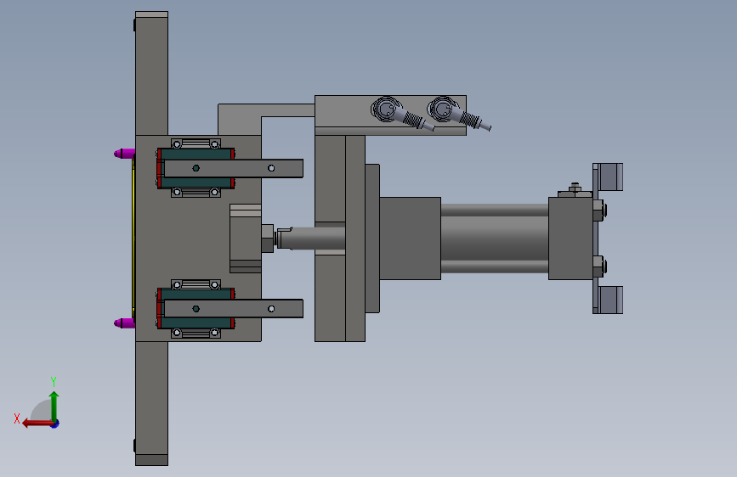Screen dimensions: 737x477
Task: Pick the upper guide rail bar
Action: coord(233,168)
